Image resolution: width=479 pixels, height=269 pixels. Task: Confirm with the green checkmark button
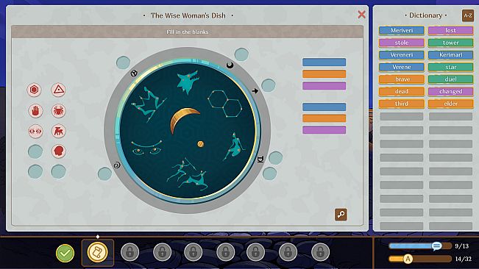pyautogui.click(x=65, y=253)
